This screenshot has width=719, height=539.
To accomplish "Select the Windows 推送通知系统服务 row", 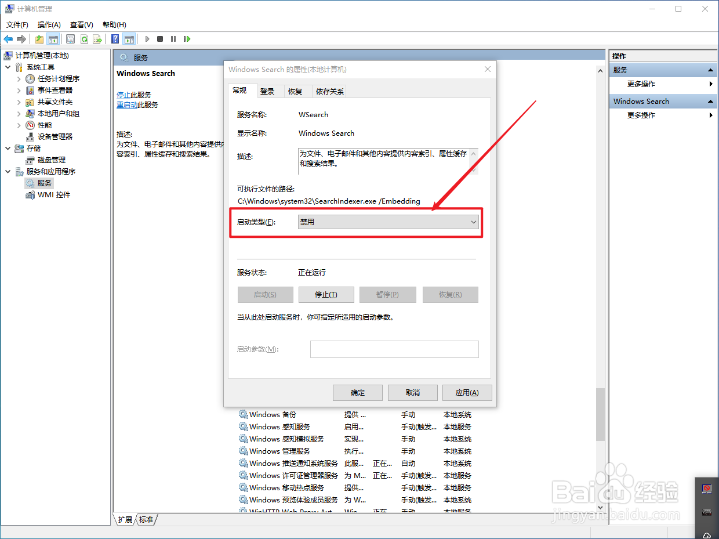I will pyautogui.click(x=355, y=463).
